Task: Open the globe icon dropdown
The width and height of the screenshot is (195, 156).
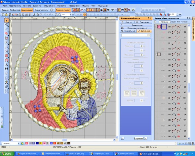Action: coord(52,10)
